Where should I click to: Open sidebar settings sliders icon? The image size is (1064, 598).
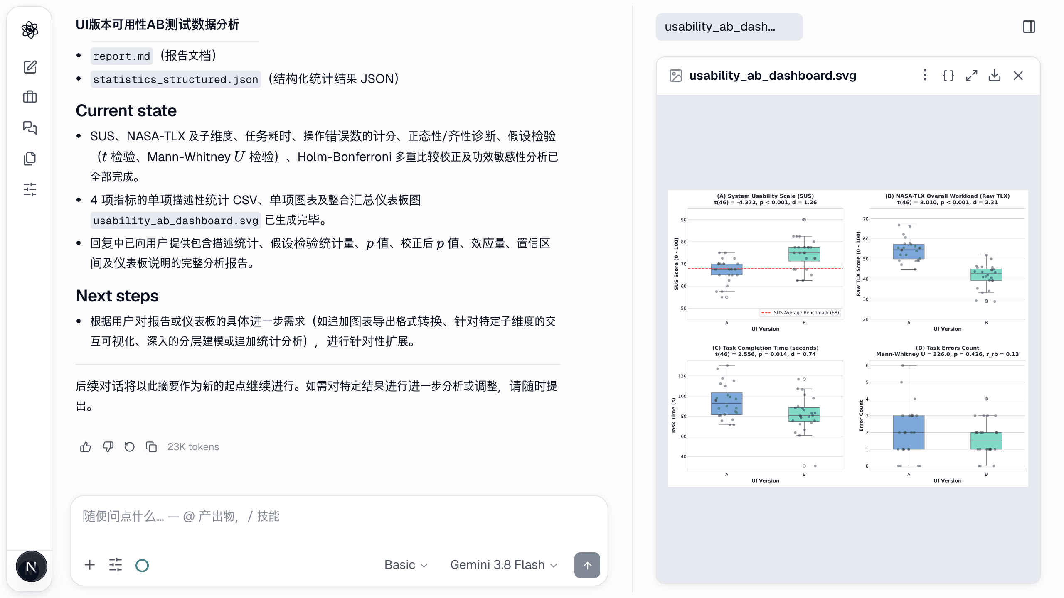tap(30, 189)
